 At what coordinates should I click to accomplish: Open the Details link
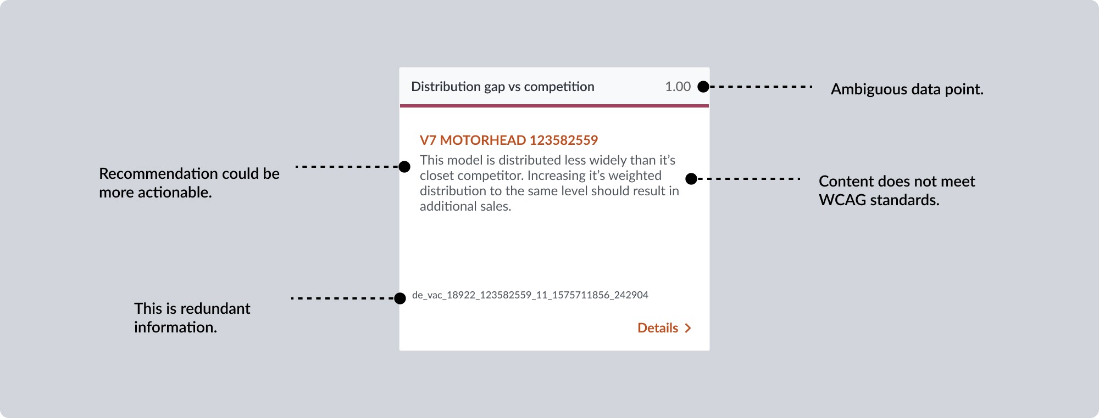click(x=658, y=328)
